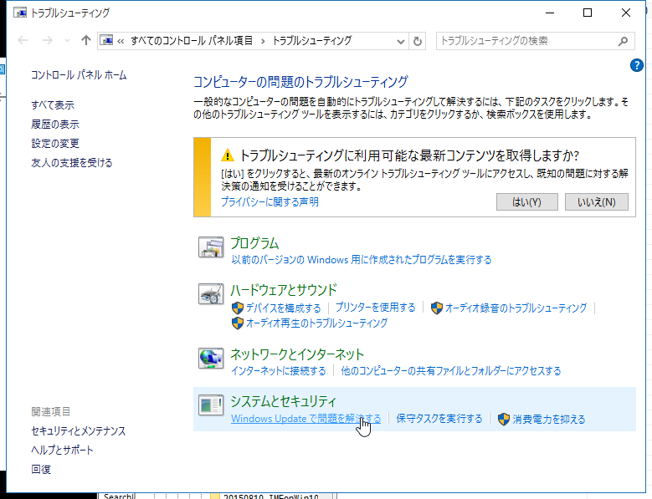652x499 pixels.
Task: Click the breadcrumb arrow after すべてのコントロール パネル項目
Action: click(x=263, y=41)
